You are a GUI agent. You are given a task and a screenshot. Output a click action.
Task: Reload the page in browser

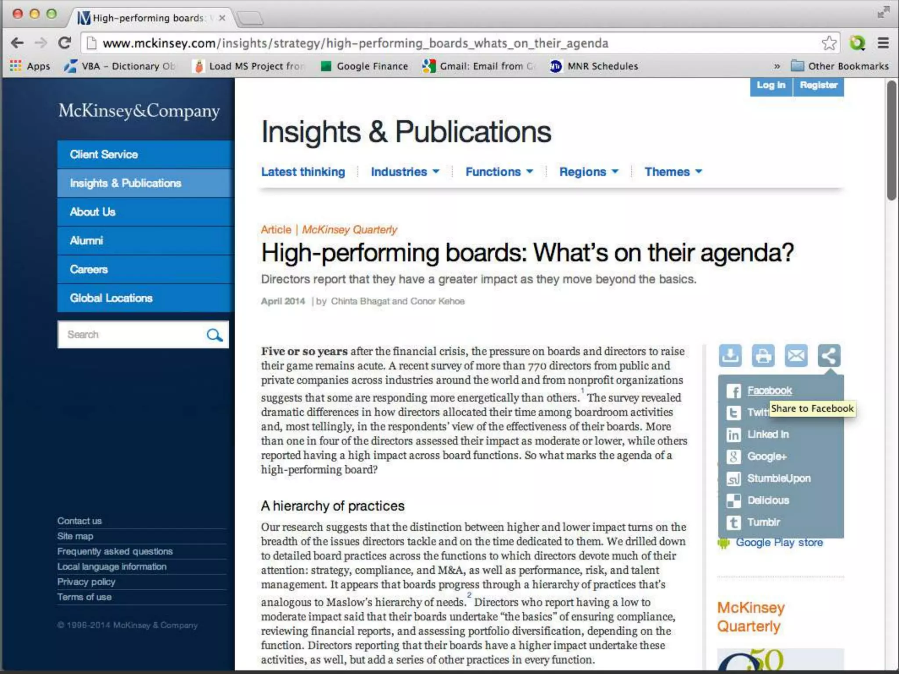point(65,43)
